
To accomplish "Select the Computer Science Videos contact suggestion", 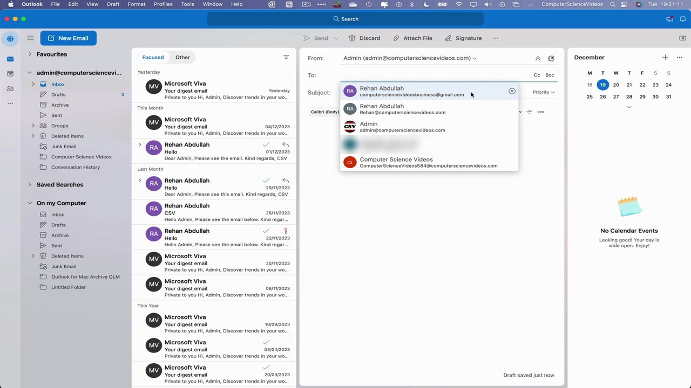I will click(x=429, y=162).
